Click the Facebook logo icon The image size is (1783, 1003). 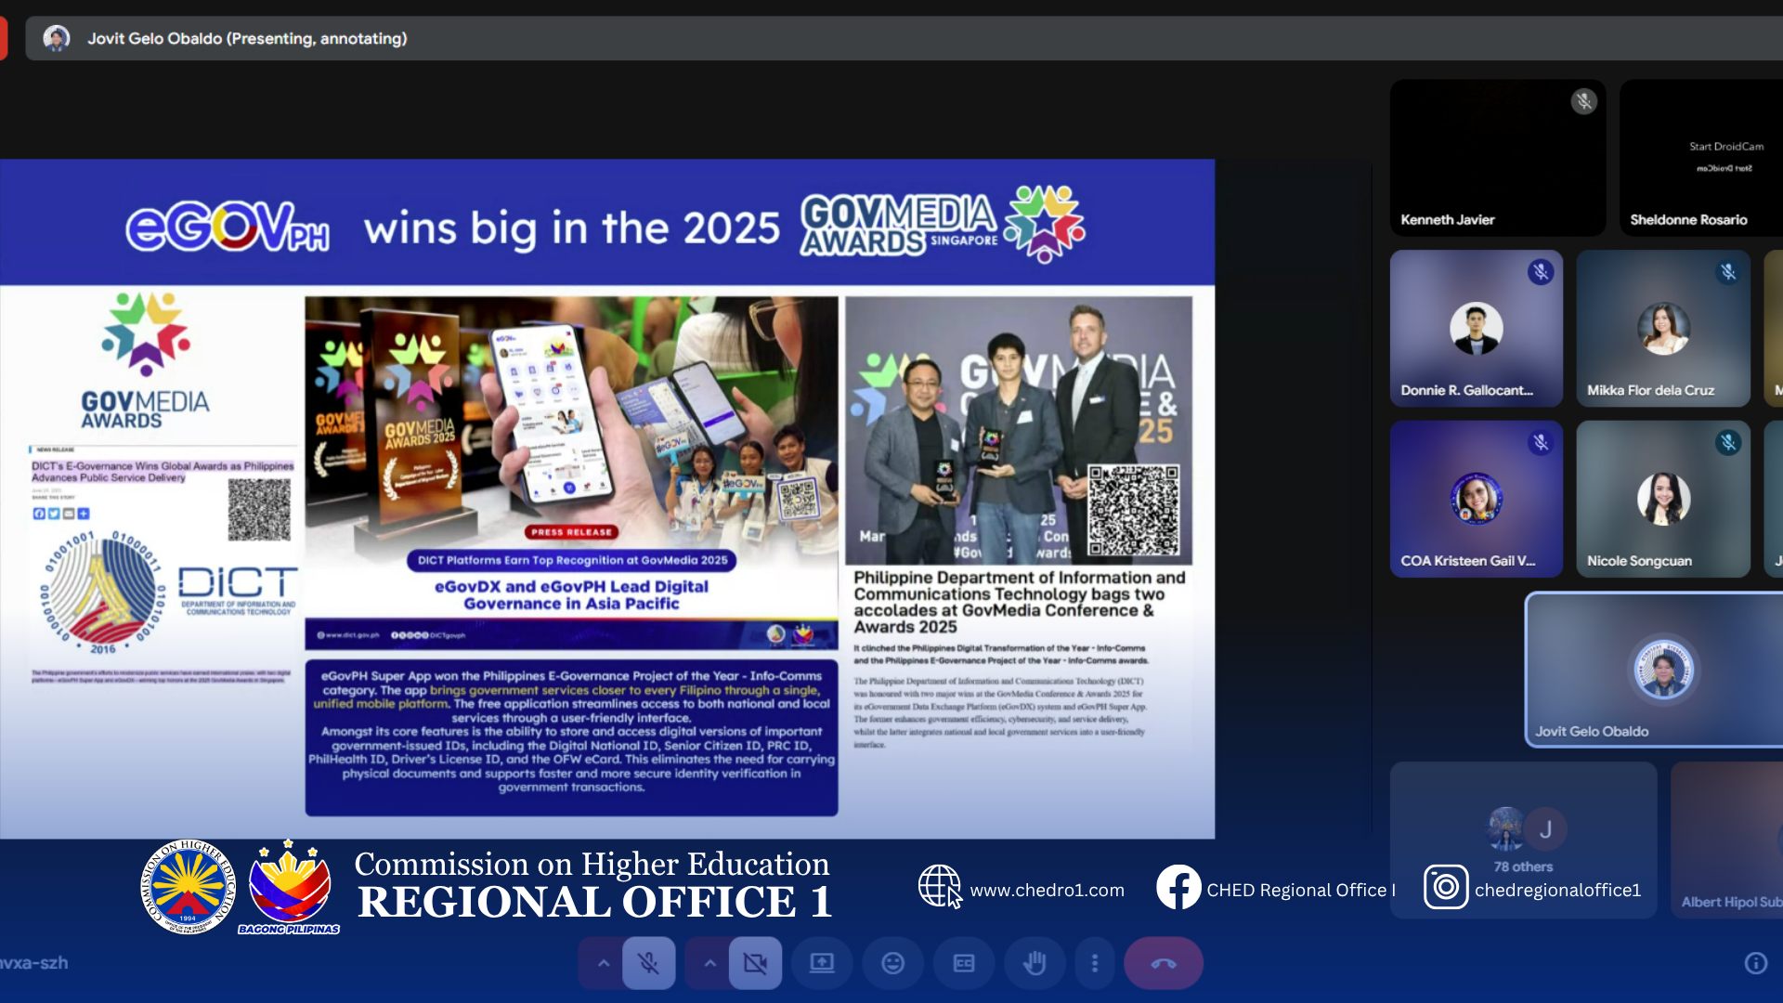[1178, 887]
